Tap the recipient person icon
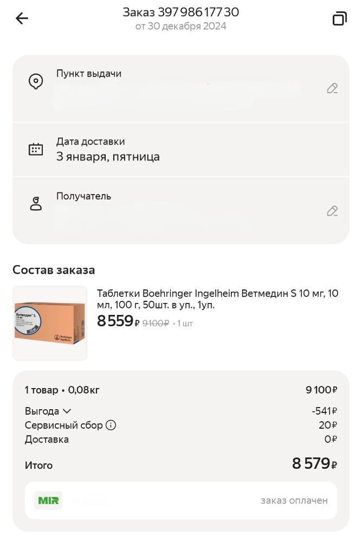The image size is (362, 542). (x=36, y=204)
